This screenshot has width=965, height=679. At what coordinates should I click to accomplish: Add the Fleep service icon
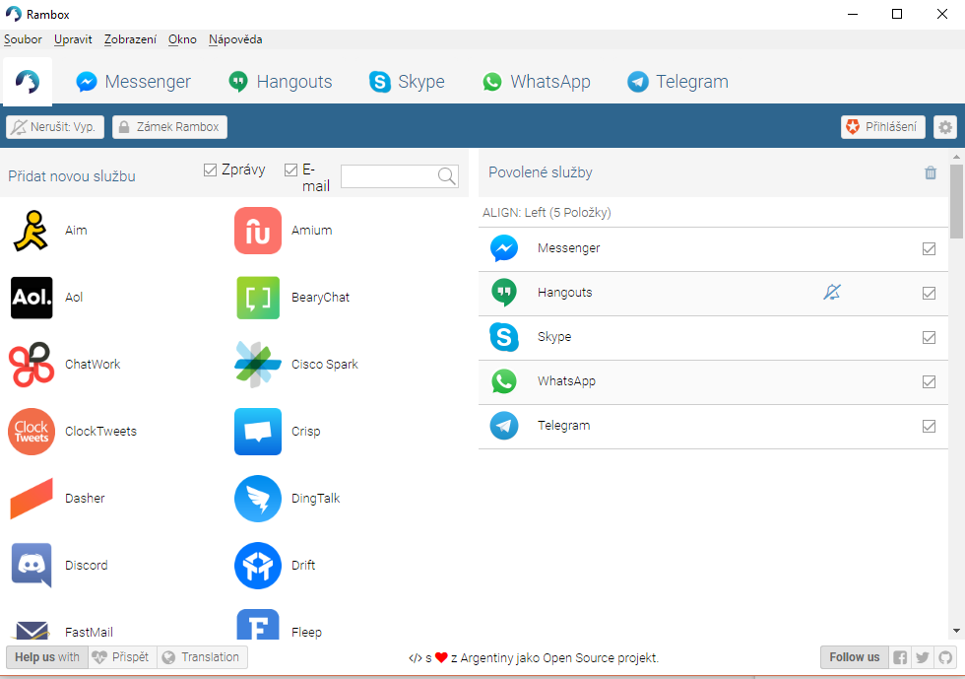258,624
